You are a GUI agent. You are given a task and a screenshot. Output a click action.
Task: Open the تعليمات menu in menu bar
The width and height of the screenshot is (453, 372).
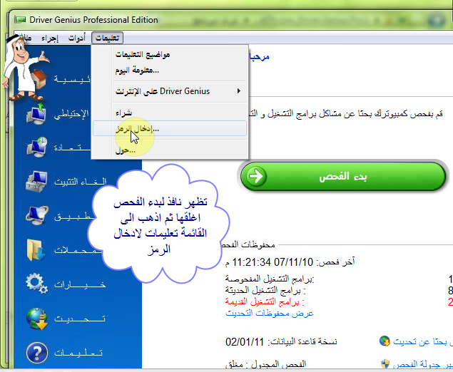(108, 38)
